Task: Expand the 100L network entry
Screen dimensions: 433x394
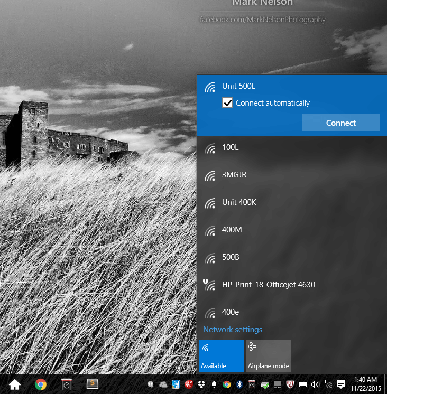Action: 292,147
